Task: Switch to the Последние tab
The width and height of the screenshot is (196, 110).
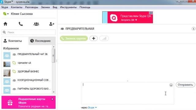Action: pyautogui.click(x=42, y=41)
